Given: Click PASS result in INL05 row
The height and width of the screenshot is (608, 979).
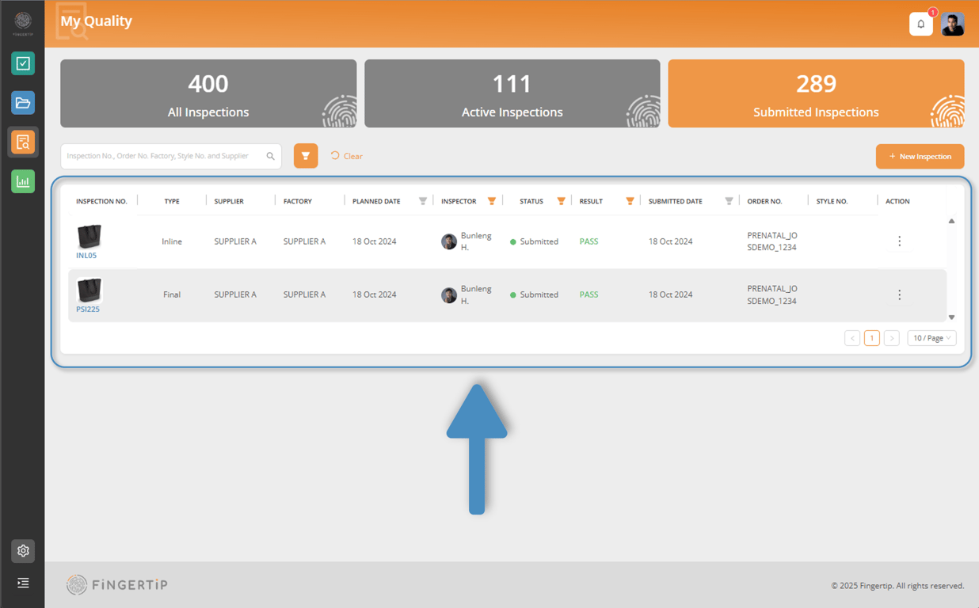Looking at the screenshot, I should pyautogui.click(x=589, y=241).
